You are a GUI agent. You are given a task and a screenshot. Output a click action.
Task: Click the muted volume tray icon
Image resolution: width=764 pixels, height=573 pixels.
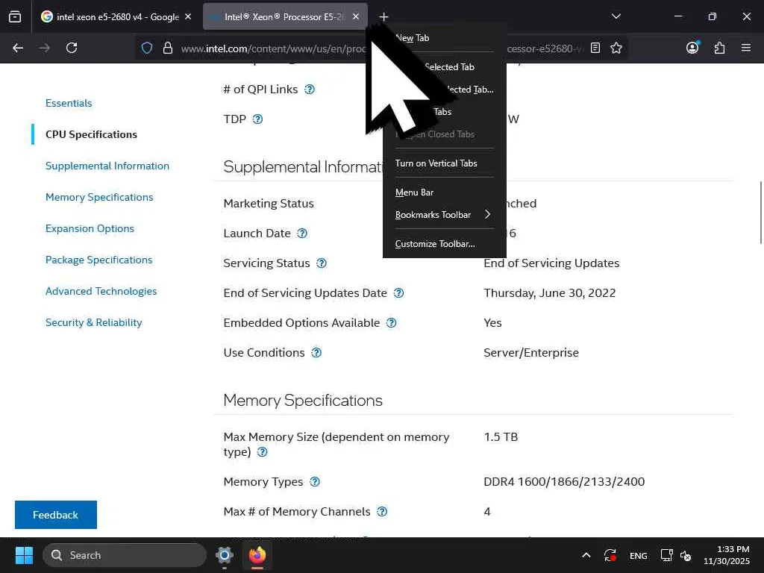686,555
